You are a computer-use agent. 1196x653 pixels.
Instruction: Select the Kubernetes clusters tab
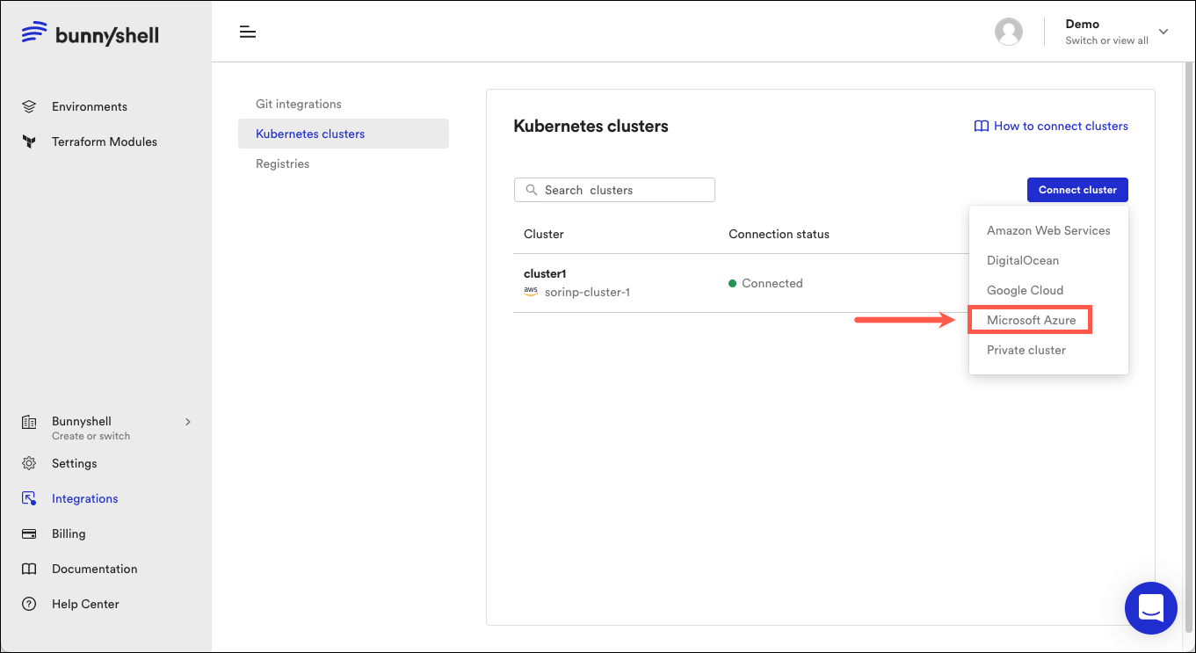[343, 134]
